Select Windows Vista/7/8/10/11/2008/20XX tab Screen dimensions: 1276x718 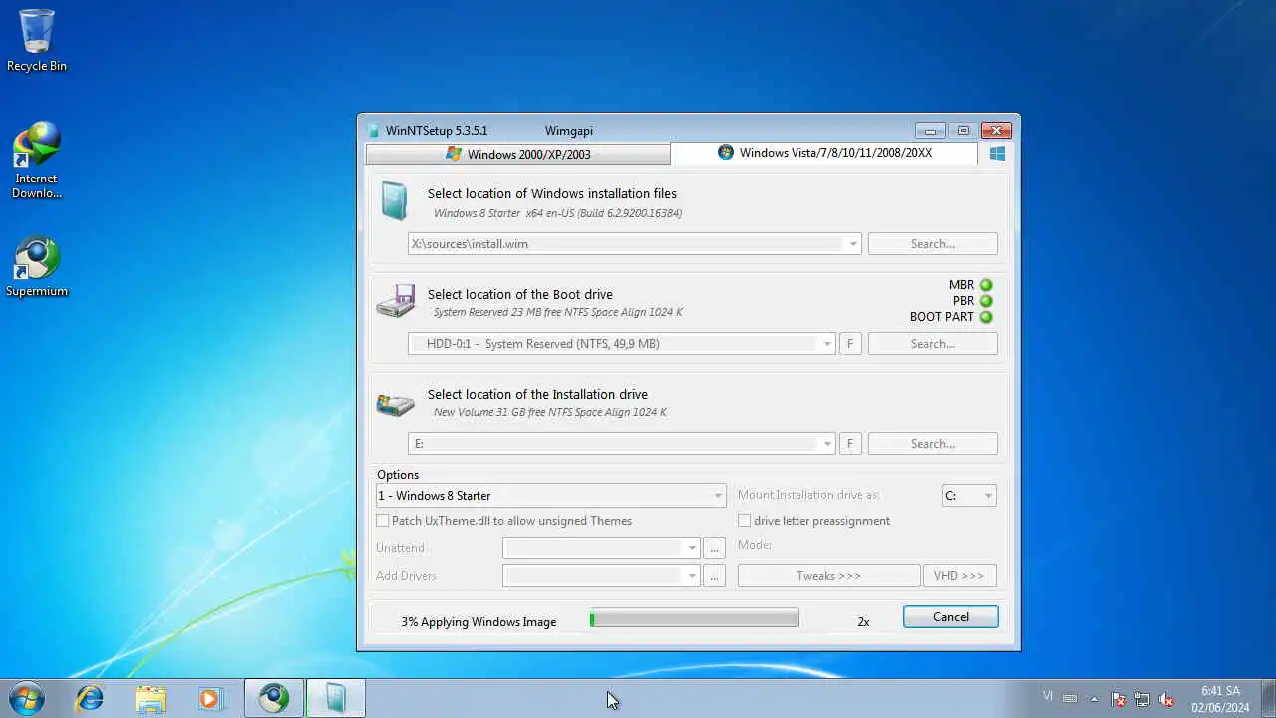(824, 153)
